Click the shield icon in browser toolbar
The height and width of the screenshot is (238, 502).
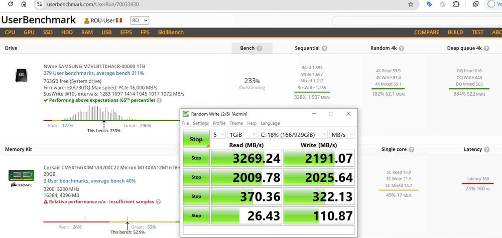(476, 4)
